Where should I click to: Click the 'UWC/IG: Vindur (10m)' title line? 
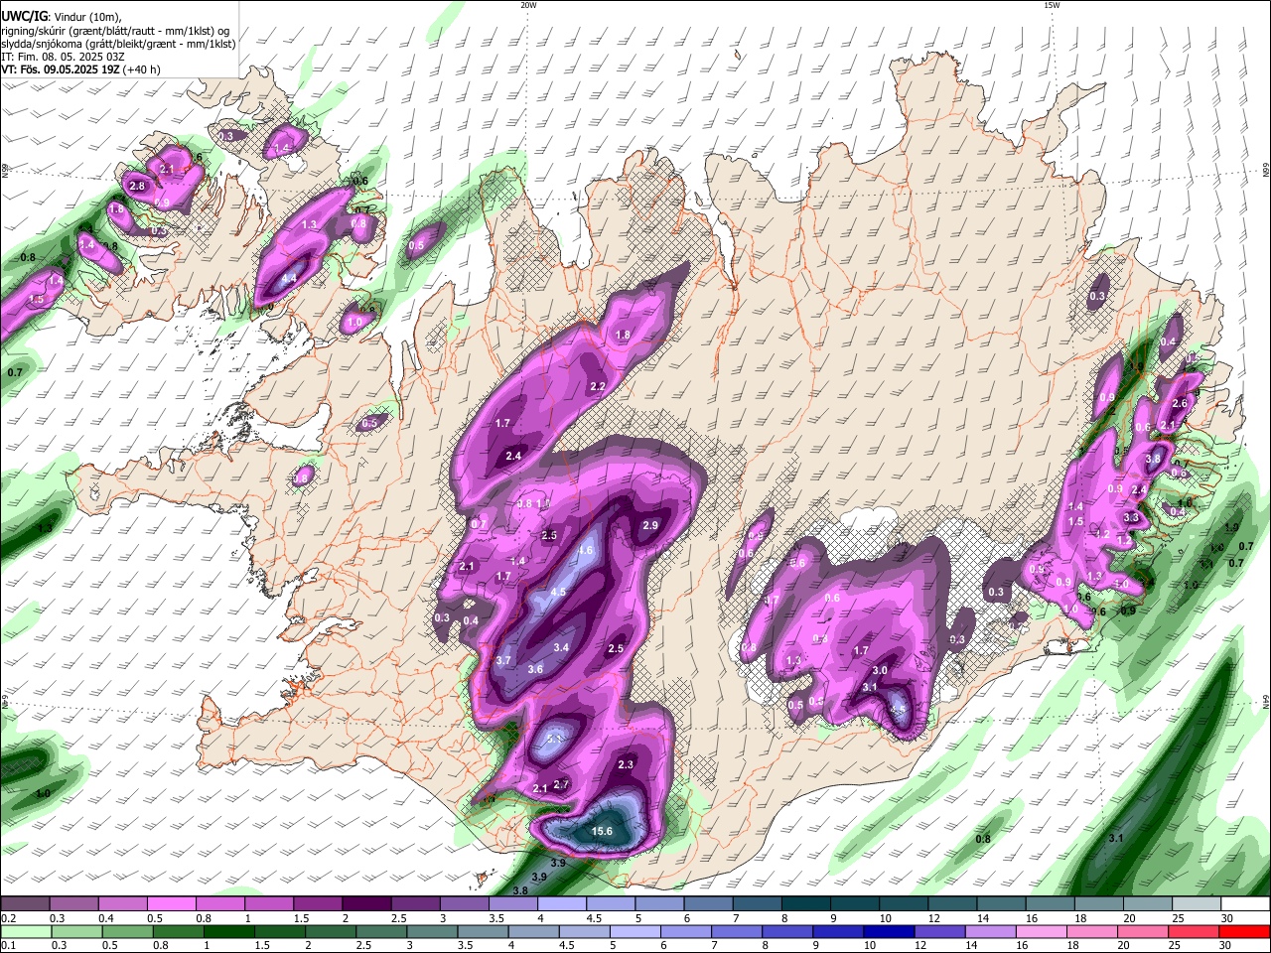[x=61, y=16]
